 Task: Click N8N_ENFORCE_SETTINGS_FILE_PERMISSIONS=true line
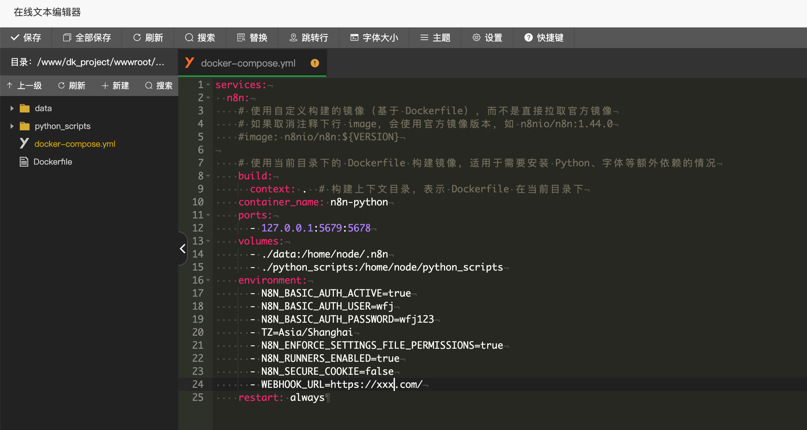click(x=382, y=345)
